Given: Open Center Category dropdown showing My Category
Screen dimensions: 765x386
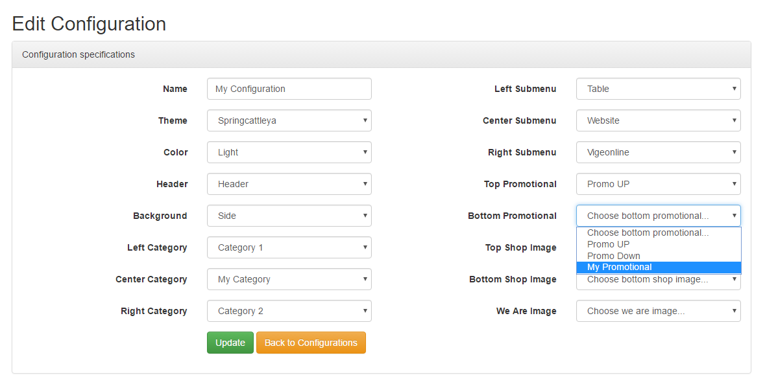Looking at the screenshot, I should [x=289, y=279].
